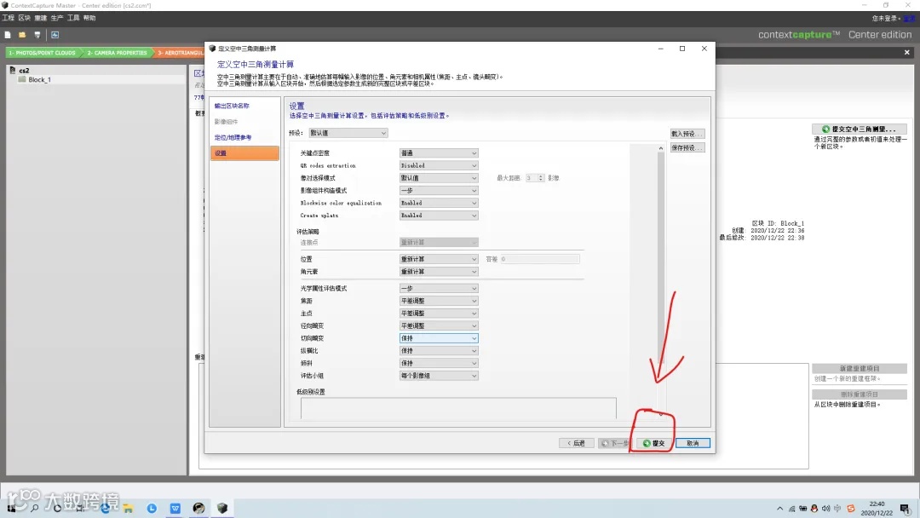Click the blue W app taskbar icon

[175, 509]
